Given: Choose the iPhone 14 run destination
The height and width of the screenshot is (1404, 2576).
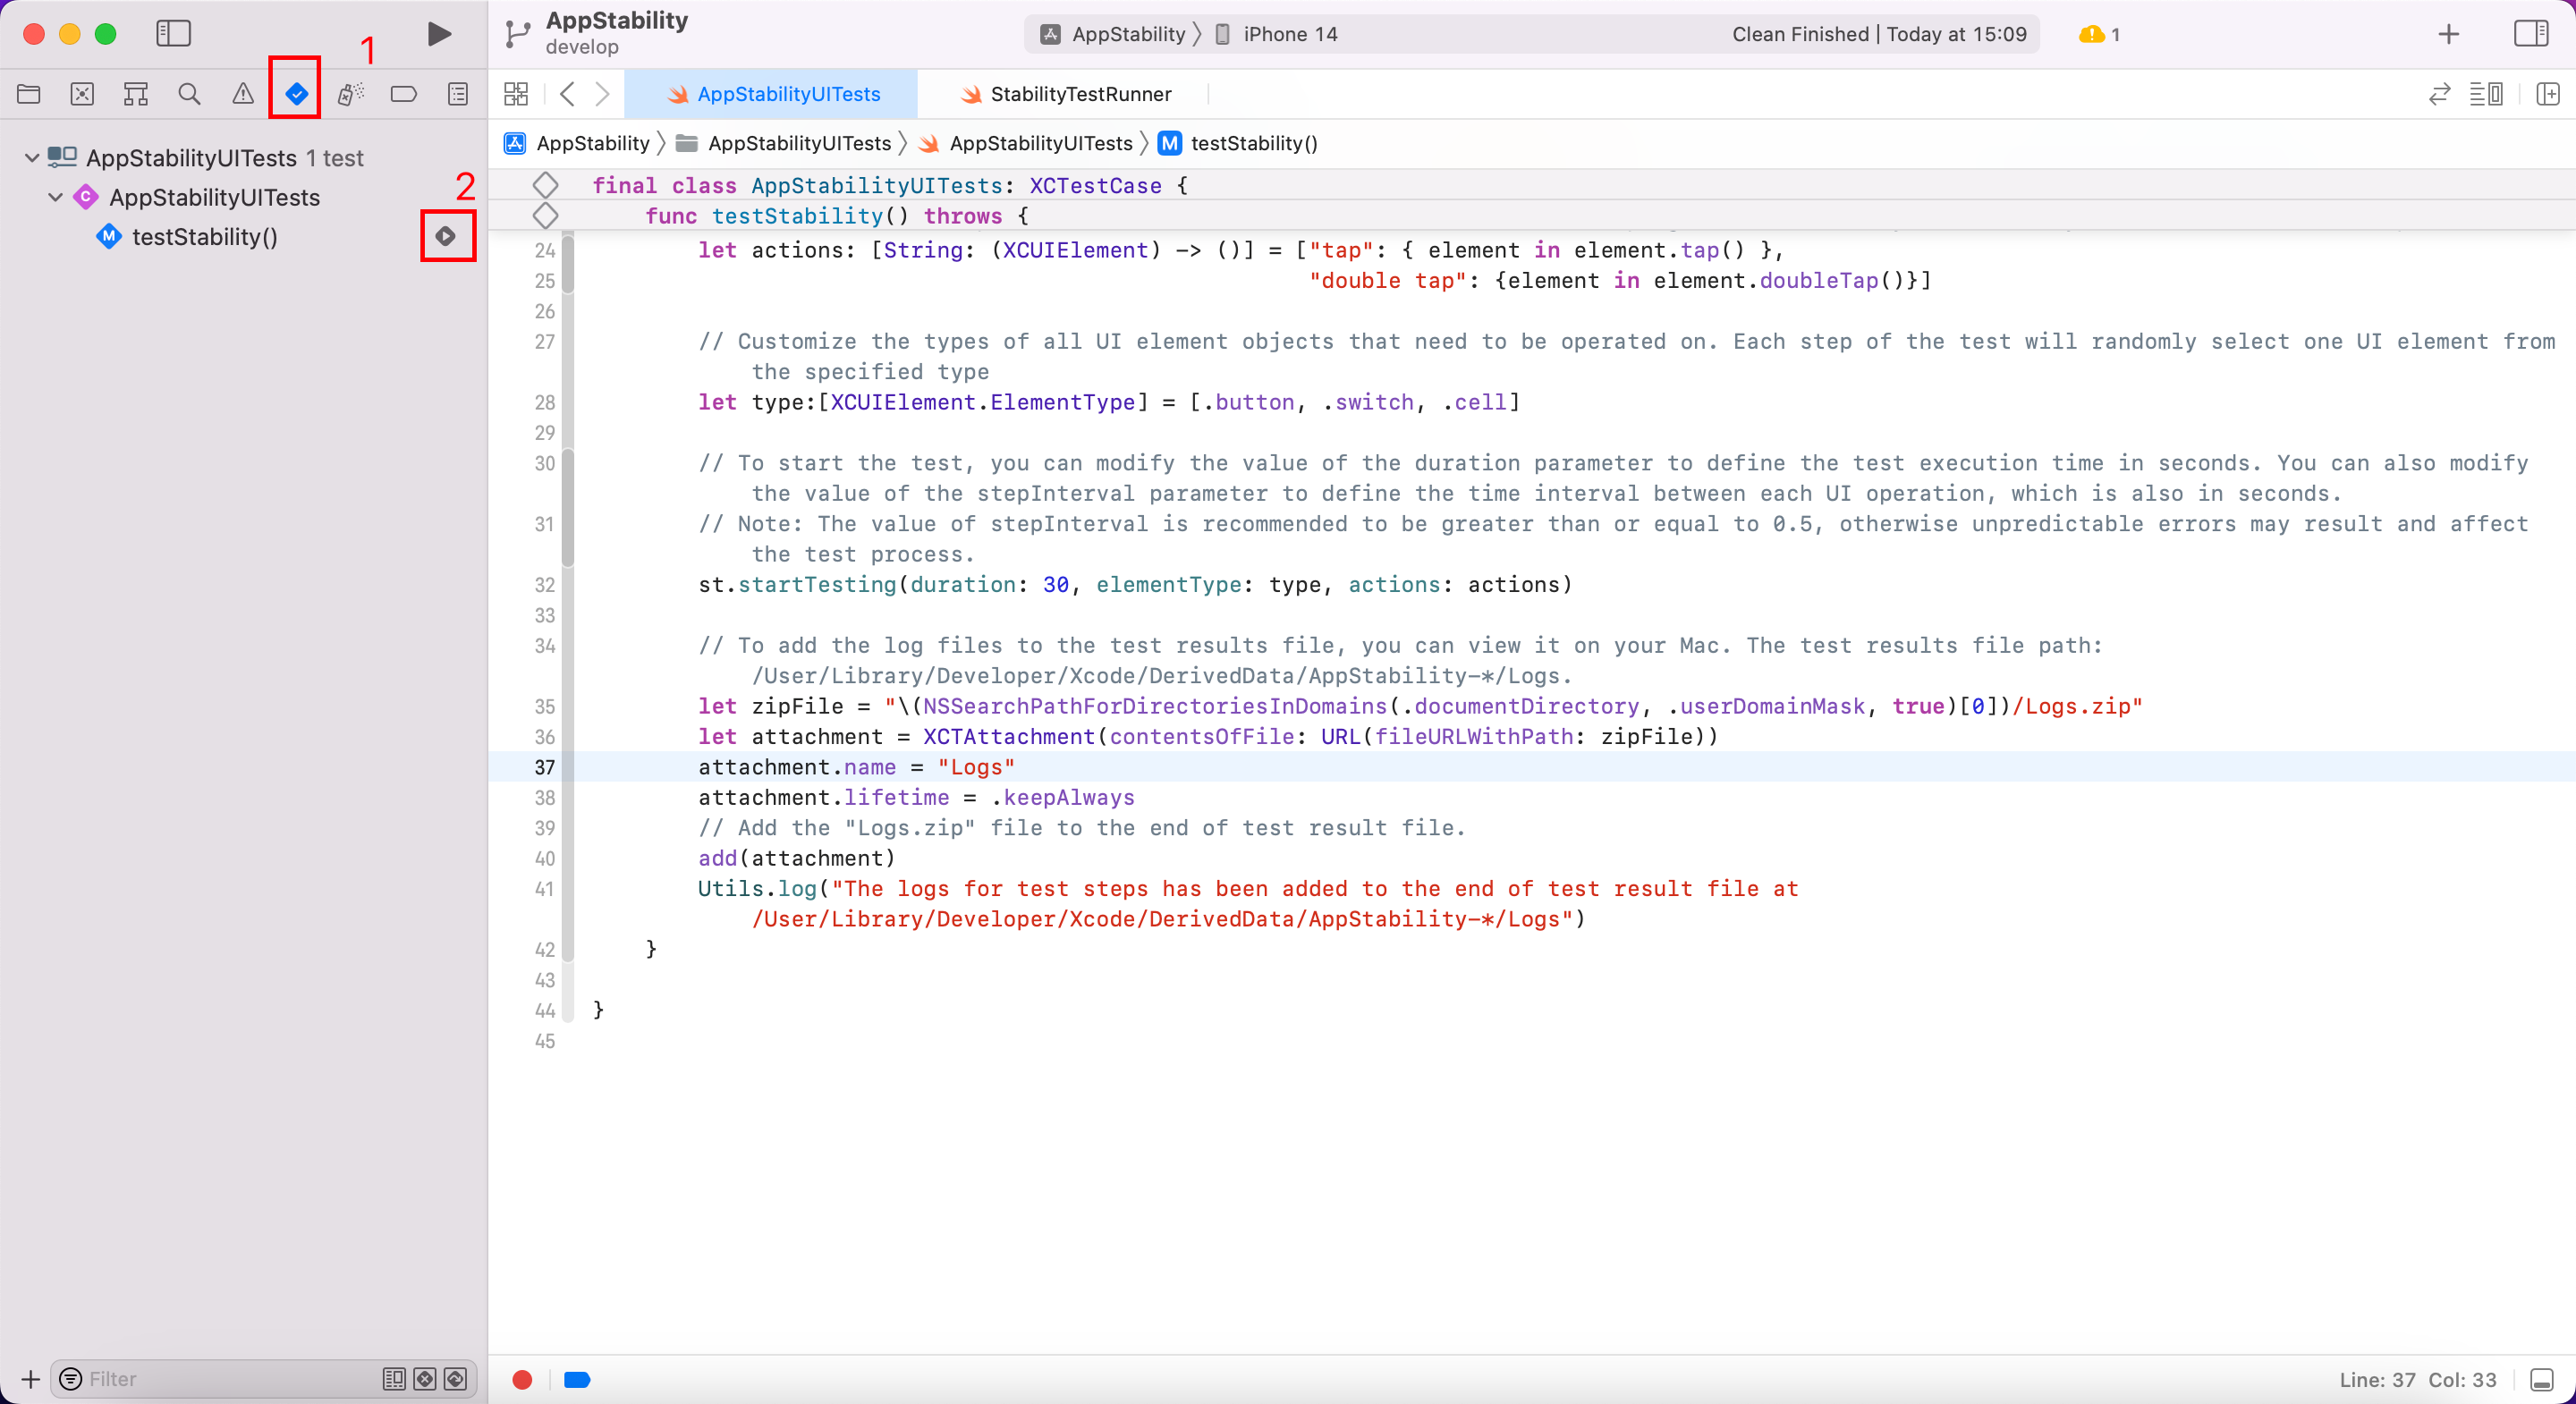Looking at the screenshot, I should pos(1276,34).
